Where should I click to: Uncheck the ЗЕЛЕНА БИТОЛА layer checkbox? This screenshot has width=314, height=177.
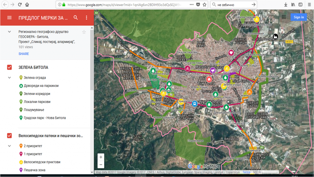point(10,67)
